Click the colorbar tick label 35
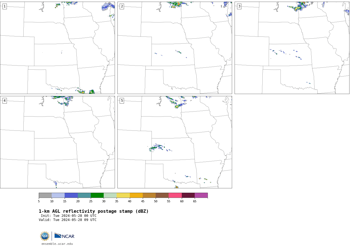Screen dimensions: 352x247 pos(117,201)
